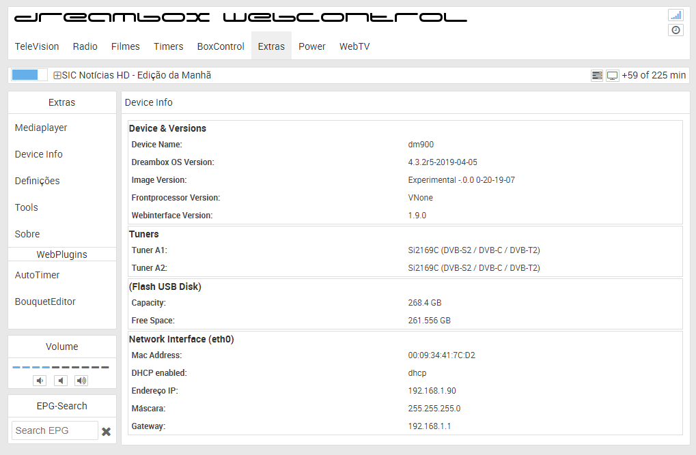Open Mediaplayer in the Extras sidebar
The image size is (696, 455).
[41, 128]
